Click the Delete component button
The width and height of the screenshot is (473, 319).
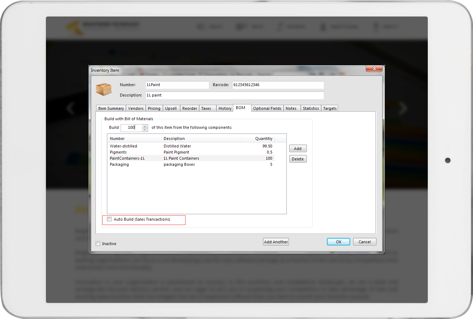(x=298, y=159)
